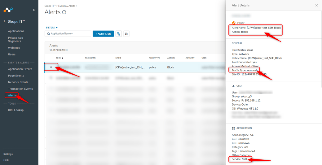Focus the Application Name filter field
Image resolution: width=322 pixels, height=165 pixels.
pos(68,34)
